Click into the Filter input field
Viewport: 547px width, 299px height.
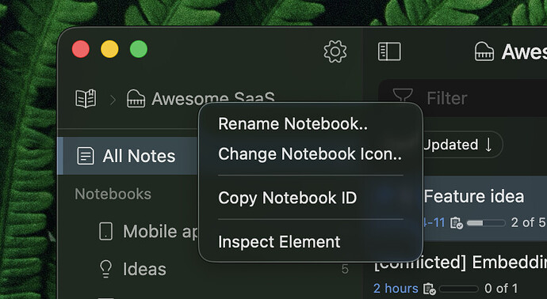point(464,98)
